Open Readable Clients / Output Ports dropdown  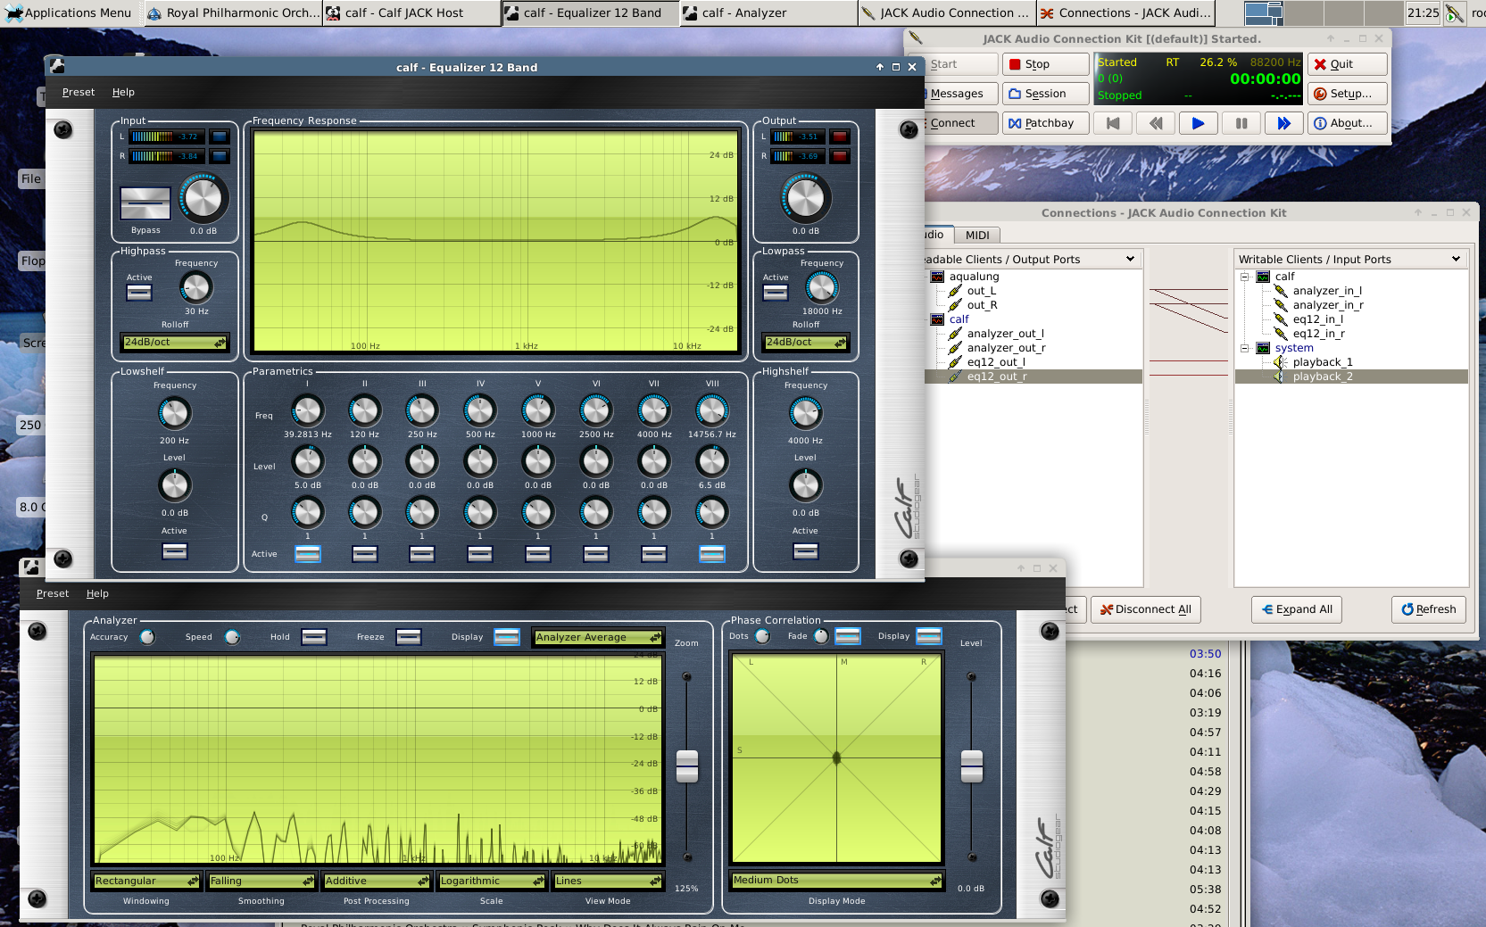(1034, 259)
